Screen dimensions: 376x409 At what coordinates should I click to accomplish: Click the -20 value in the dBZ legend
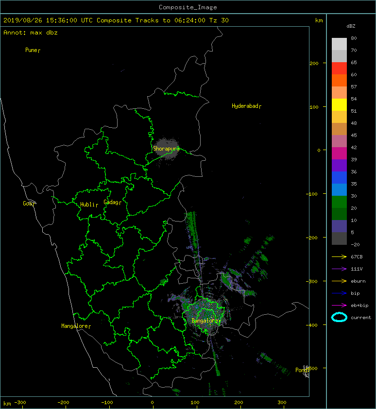(355, 245)
